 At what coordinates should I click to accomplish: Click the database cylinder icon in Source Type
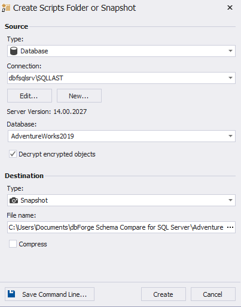coord(14,51)
